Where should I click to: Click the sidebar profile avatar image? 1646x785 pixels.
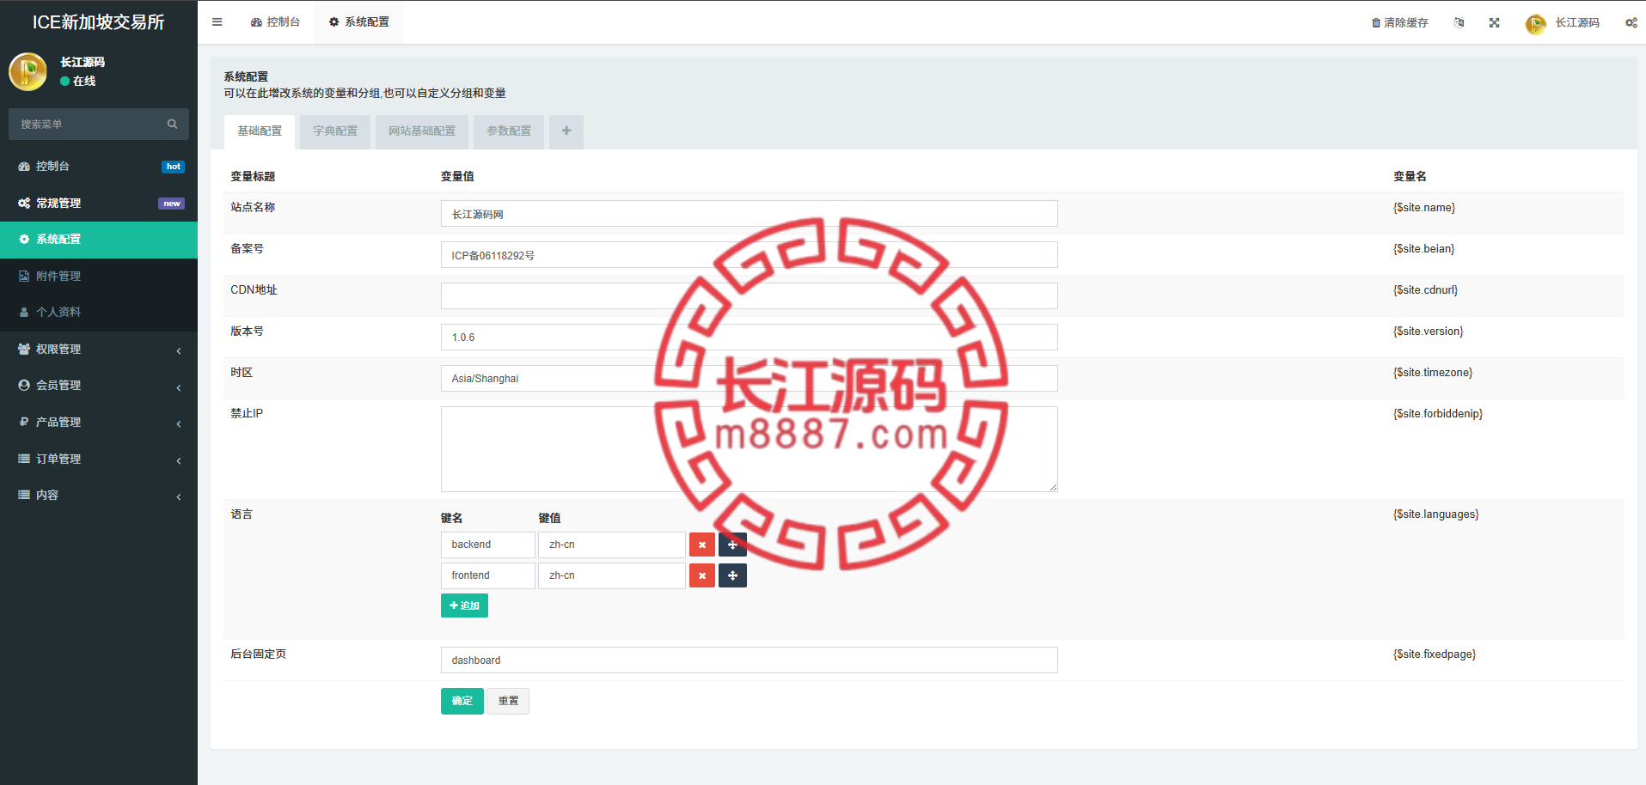tap(28, 71)
